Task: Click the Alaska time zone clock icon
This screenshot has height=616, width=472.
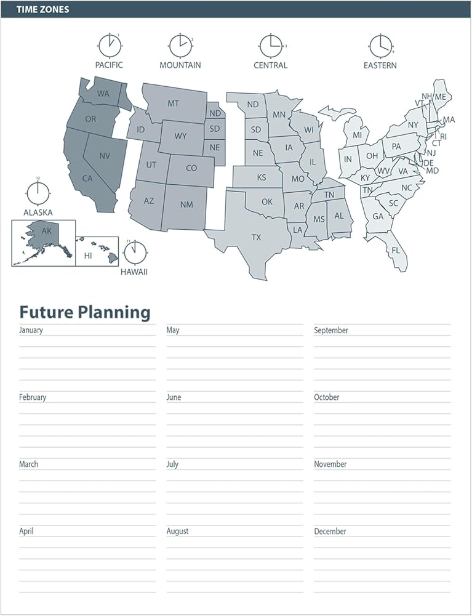Action: 38,194
